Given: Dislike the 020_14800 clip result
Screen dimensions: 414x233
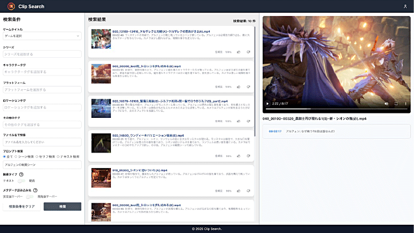Looking at the screenshot, I should click(248, 156).
